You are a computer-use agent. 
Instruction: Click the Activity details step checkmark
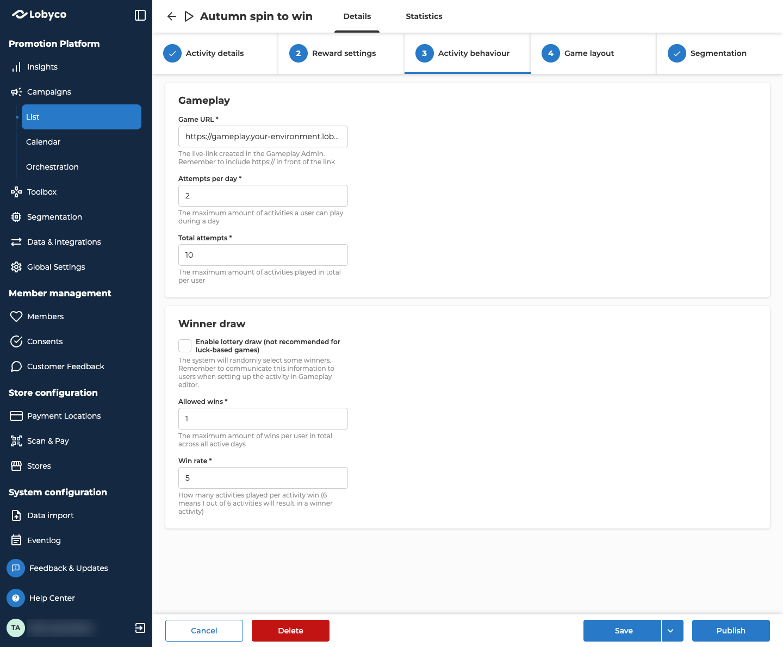[172, 53]
